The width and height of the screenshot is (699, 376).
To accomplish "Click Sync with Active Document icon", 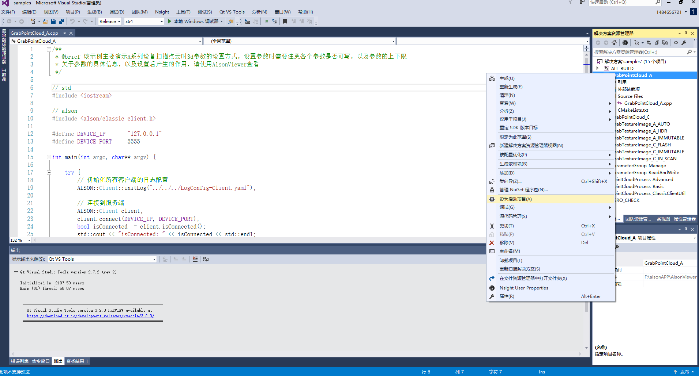I will click(x=649, y=43).
